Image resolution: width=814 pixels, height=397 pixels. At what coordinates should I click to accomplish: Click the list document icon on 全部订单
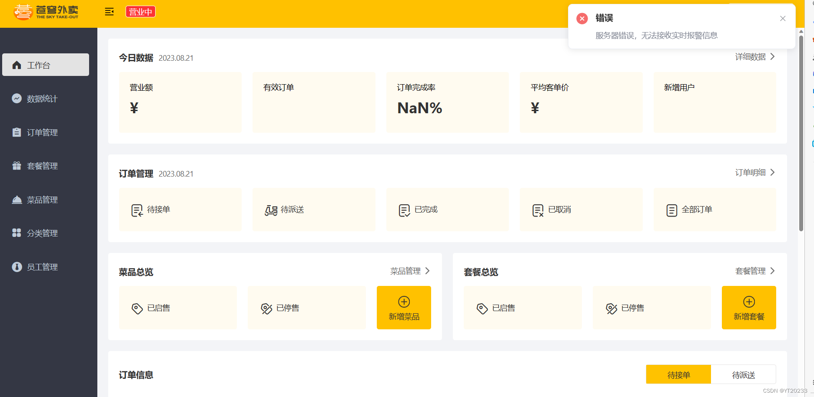coord(672,210)
